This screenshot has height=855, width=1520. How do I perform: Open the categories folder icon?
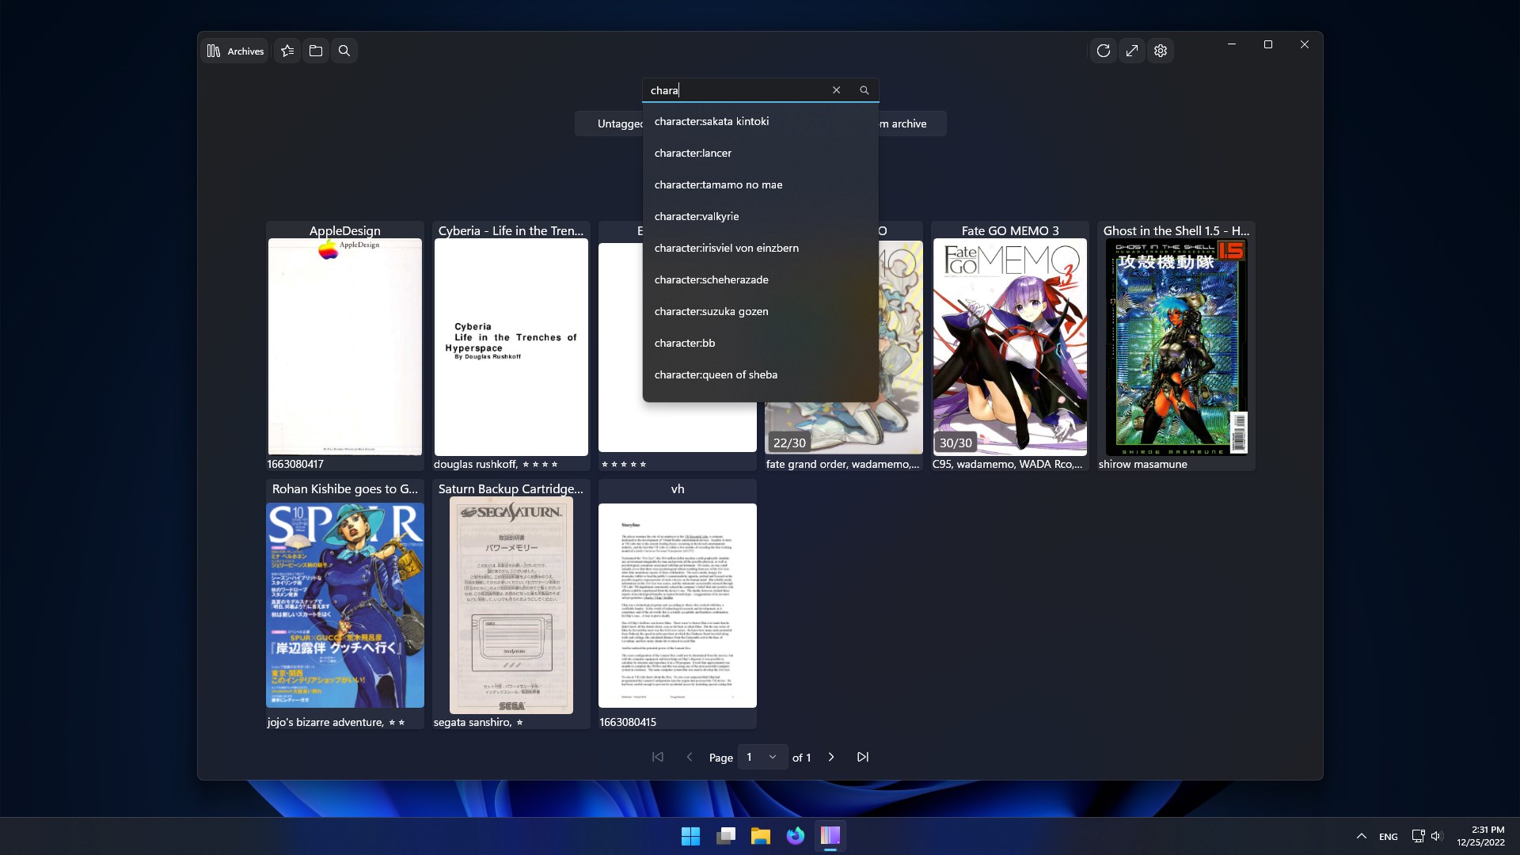(x=316, y=51)
